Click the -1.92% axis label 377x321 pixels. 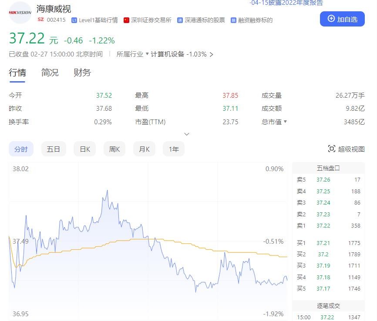[x=273, y=314]
